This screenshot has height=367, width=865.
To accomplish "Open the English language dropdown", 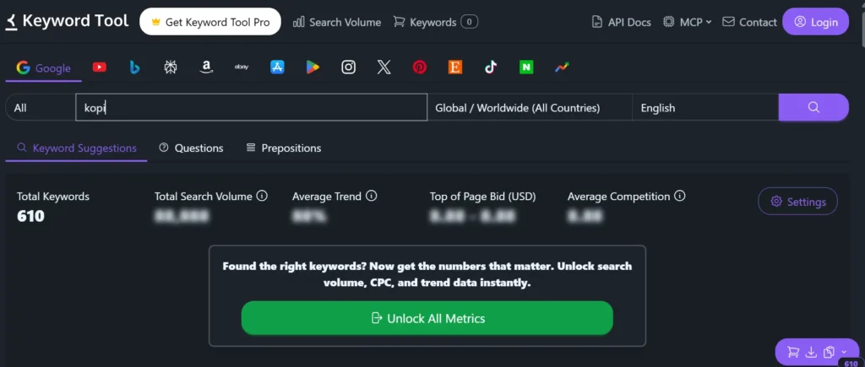I will pos(705,108).
